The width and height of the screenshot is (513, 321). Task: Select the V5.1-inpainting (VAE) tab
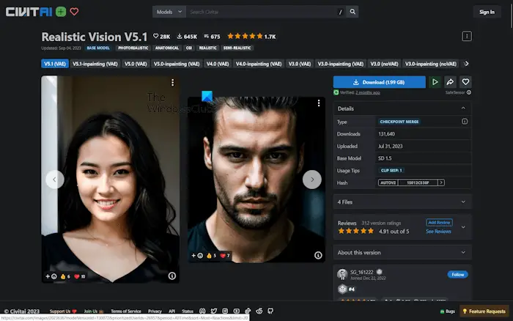point(95,64)
